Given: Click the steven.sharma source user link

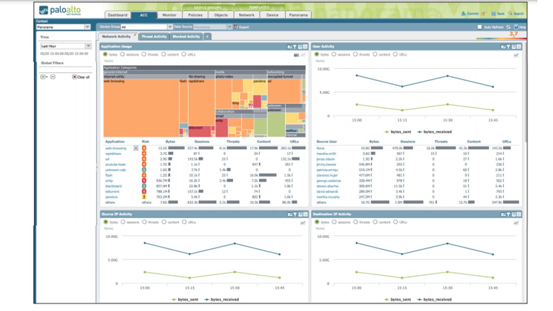Looking at the screenshot, I should pos(327,186).
